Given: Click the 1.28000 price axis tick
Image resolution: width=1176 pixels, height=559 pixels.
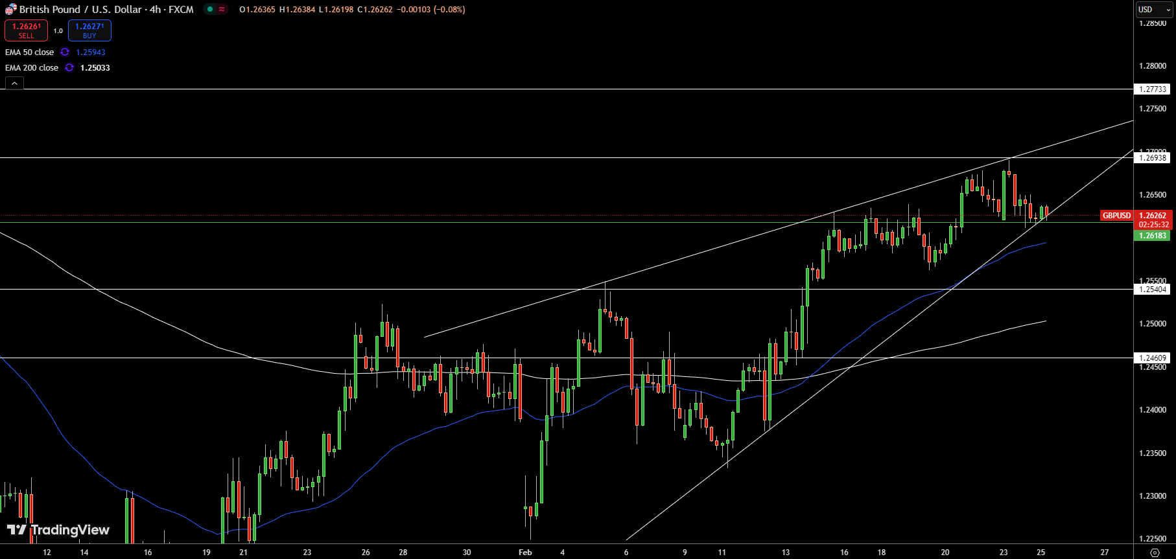Looking at the screenshot, I should pyautogui.click(x=1153, y=66).
